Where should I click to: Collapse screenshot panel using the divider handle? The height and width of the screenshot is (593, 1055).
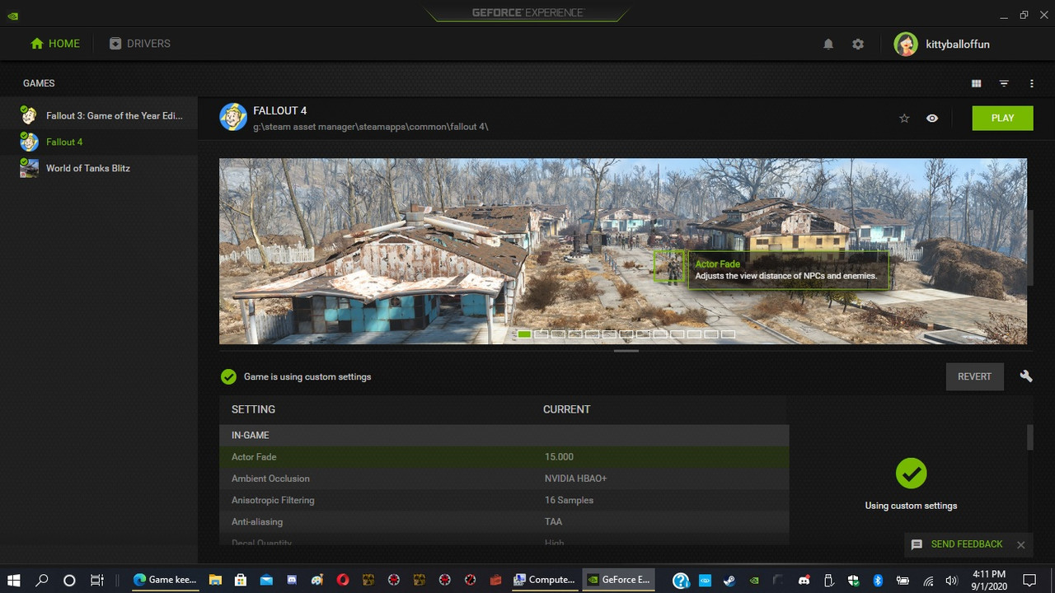626,351
